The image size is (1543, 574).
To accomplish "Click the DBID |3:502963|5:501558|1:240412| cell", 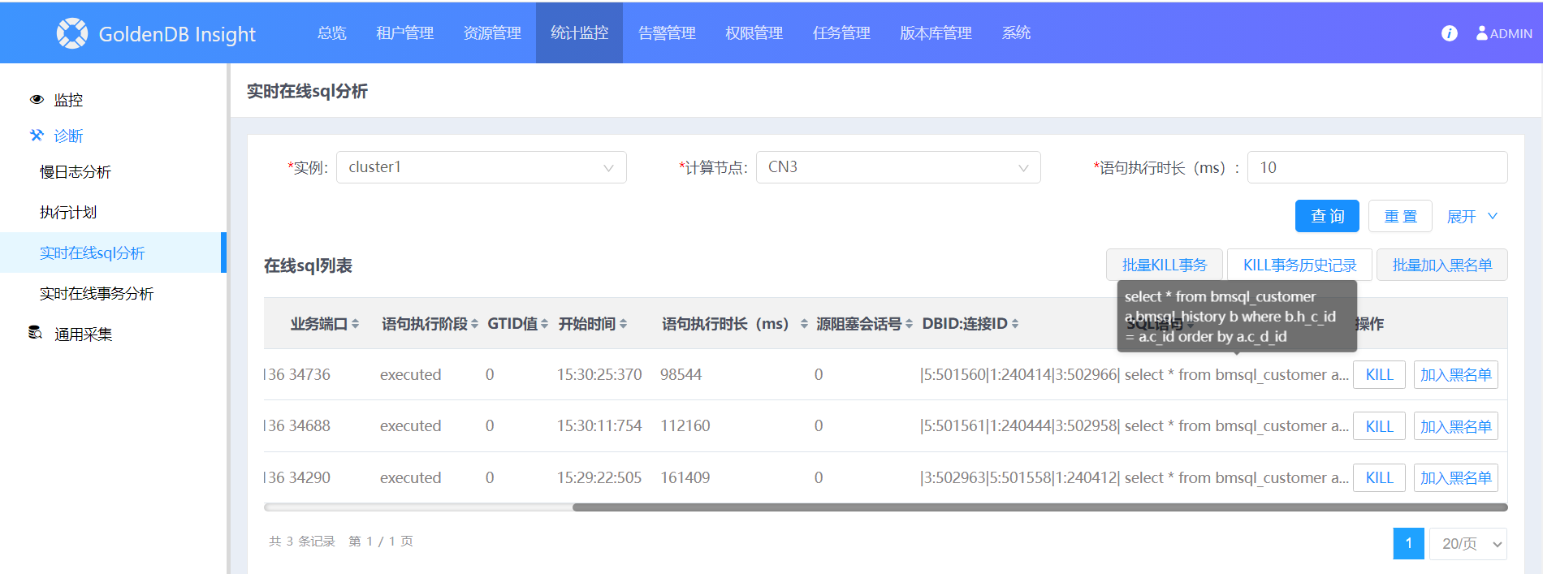I will click(x=1019, y=477).
